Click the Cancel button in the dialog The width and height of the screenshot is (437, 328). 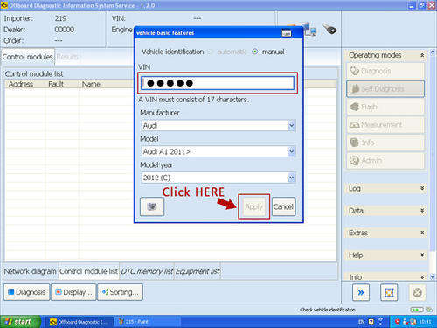pos(283,206)
